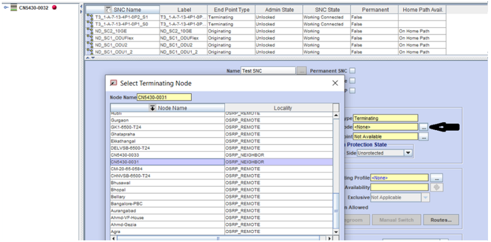Click the red alarm indicator beside CN5430-0032

pos(54,7)
